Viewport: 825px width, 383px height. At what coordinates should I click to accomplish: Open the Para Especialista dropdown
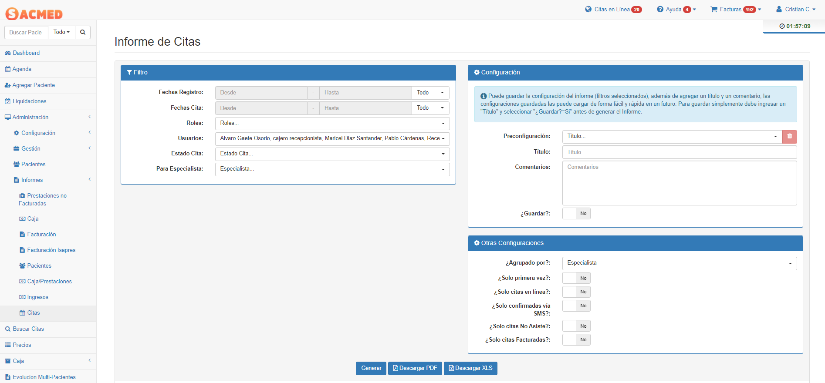click(332, 169)
